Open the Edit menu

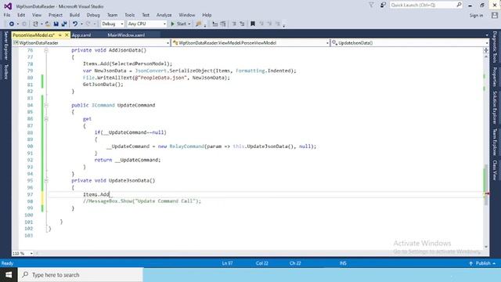[21, 15]
